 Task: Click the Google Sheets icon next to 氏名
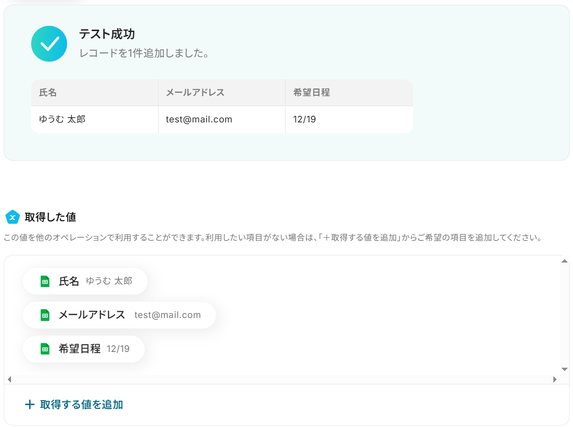(x=45, y=281)
